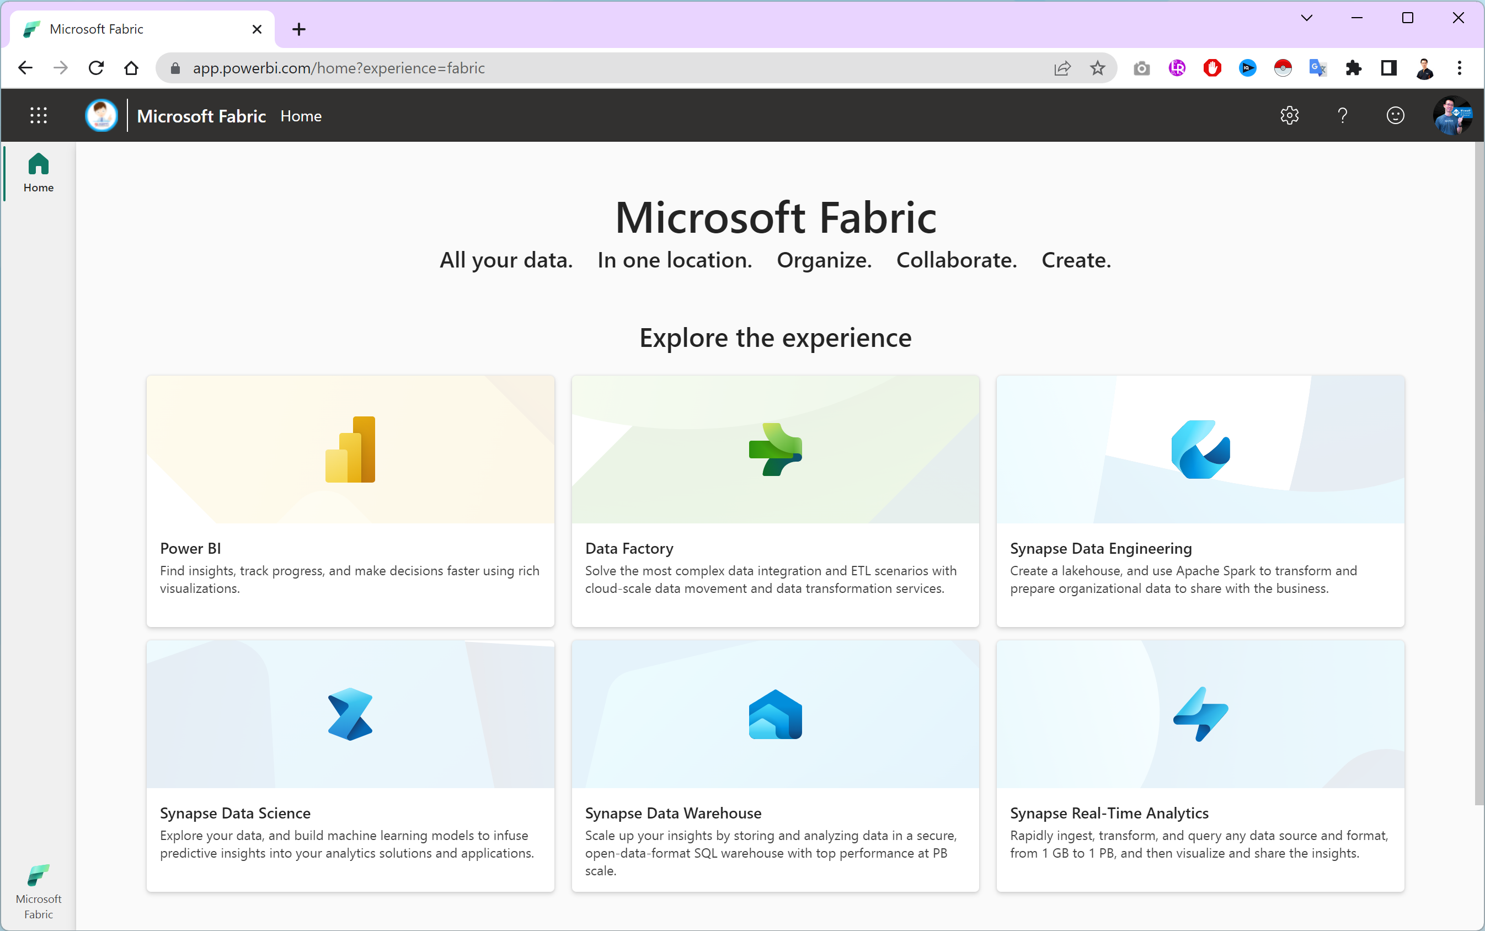The width and height of the screenshot is (1485, 931).
Task: Open feedback using the smiley icon
Action: [x=1395, y=115]
